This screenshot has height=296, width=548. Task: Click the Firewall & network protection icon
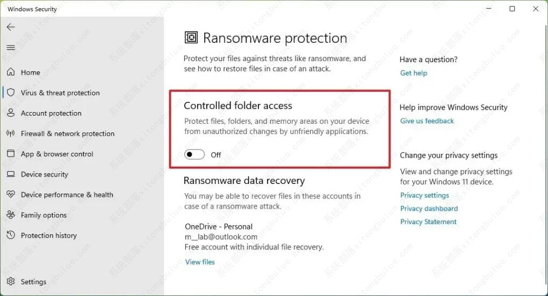(x=11, y=134)
